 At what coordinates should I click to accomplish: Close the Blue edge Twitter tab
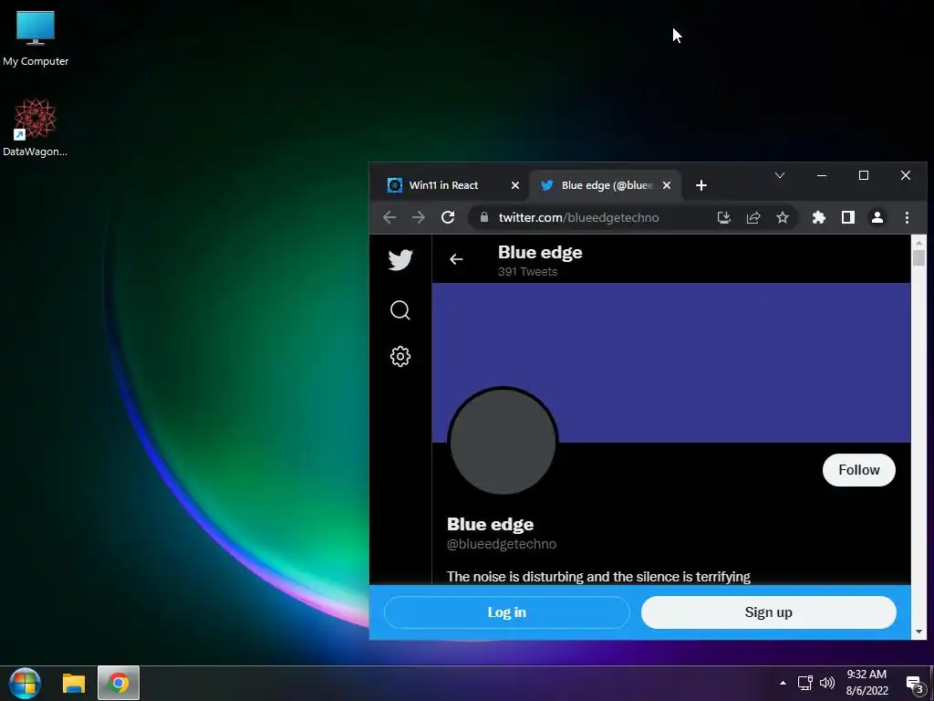pos(667,185)
